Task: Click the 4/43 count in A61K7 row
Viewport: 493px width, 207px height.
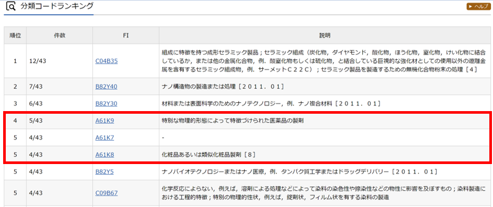Action: click(36, 137)
